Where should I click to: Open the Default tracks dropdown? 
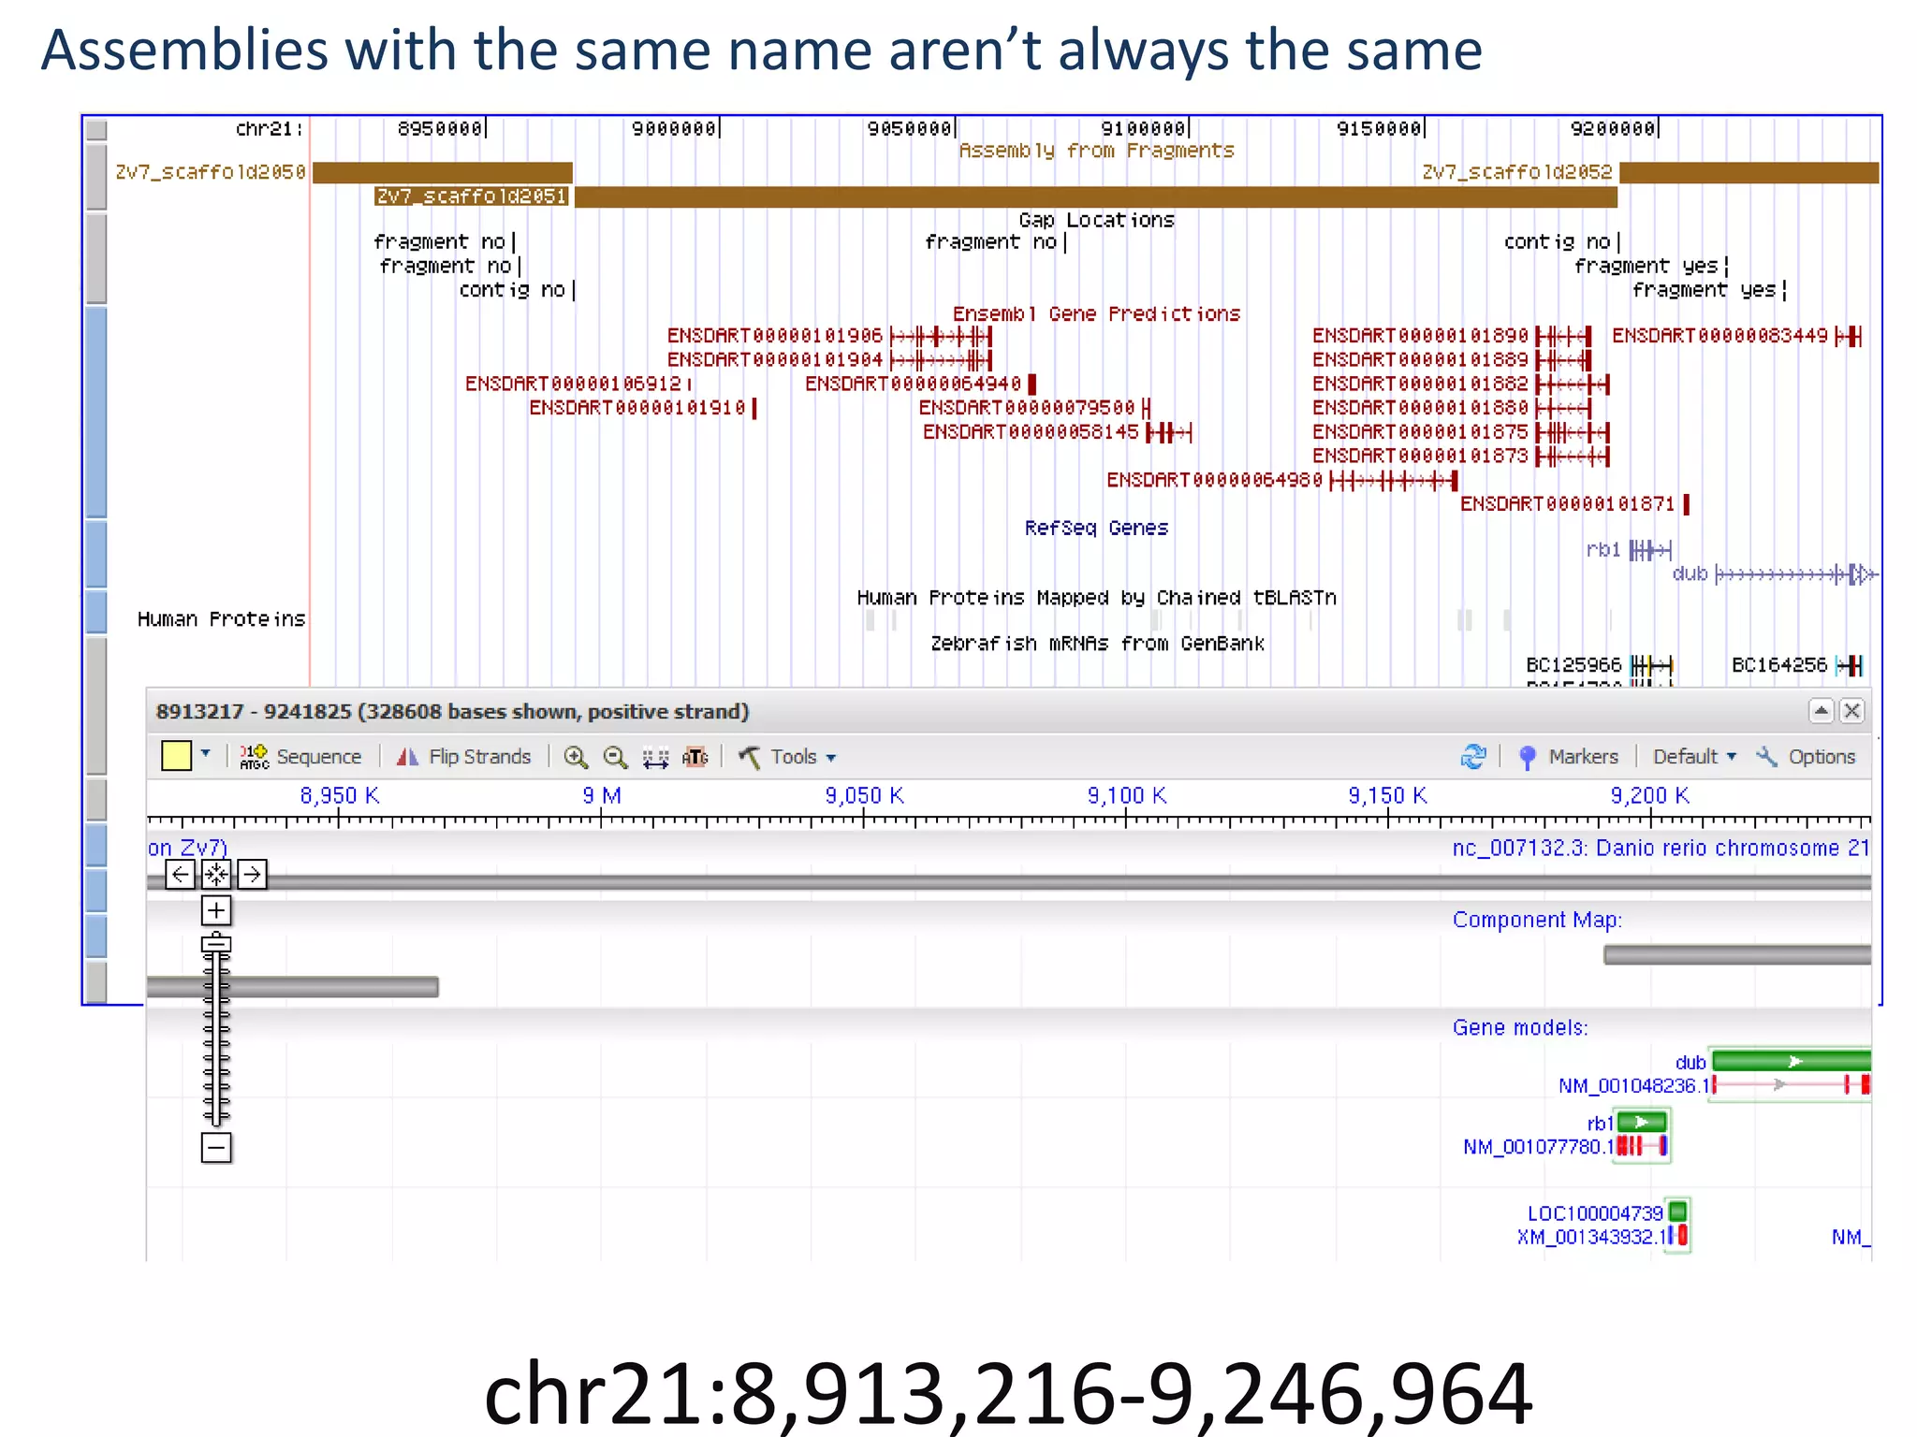[x=1694, y=756]
